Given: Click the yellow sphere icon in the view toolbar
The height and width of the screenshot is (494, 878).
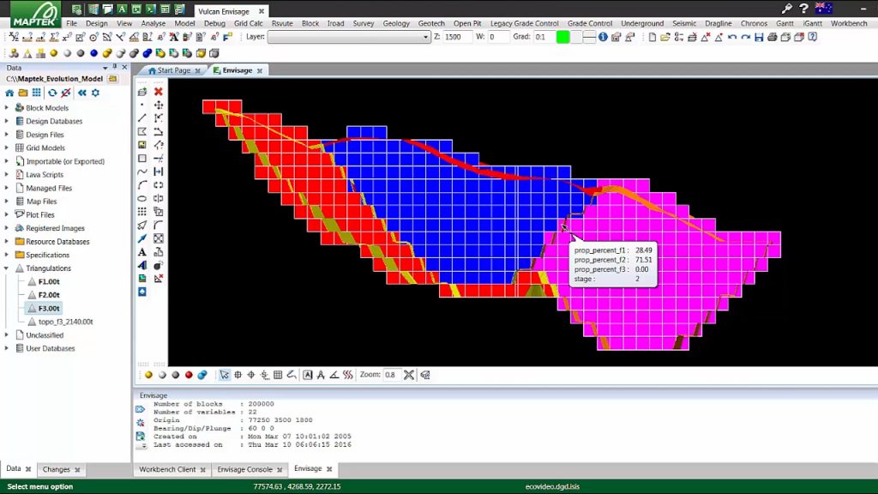Looking at the screenshot, I should (148, 375).
